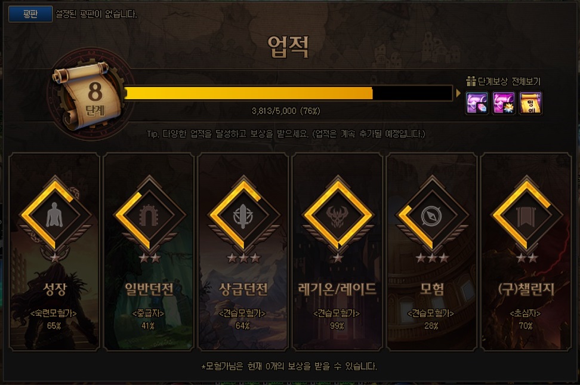Image resolution: width=580 pixels, height=385 pixels.
Task: Open the 성장 category title
Action: tap(55, 289)
